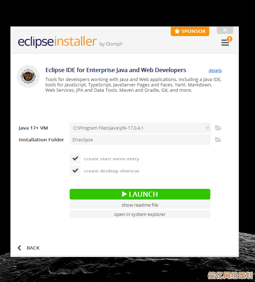
Task: Click the orange notification exclamation badge
Action: (229, 39)
